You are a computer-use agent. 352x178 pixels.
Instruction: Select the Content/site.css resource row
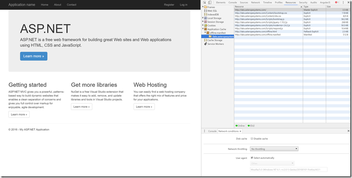[293, 16]
